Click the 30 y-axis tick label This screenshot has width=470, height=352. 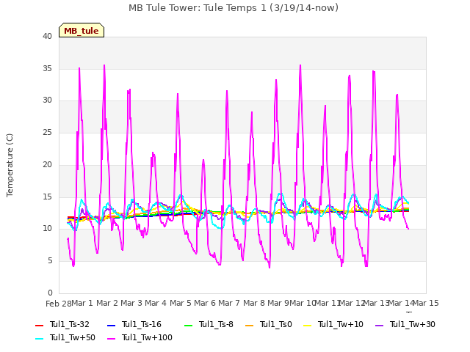coord(47,100)
